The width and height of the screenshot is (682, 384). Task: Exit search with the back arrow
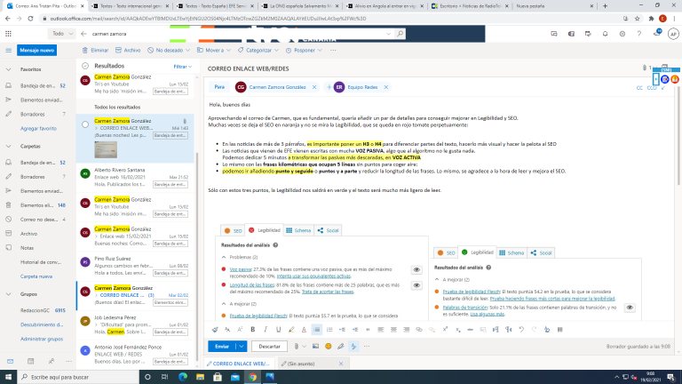point(84,33)
